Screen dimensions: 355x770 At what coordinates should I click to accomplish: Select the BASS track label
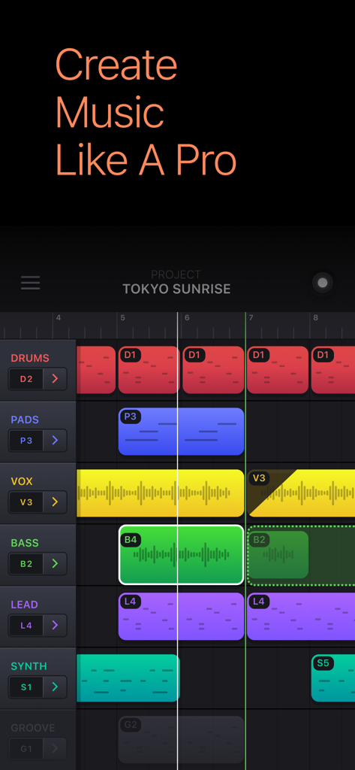[25, 543]
